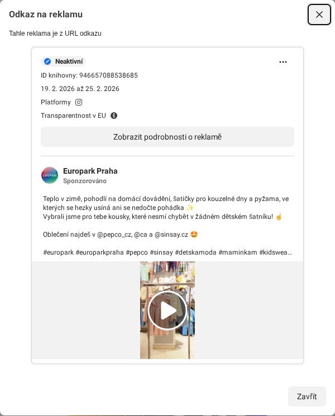The image size is (335, 416).
Task: Click the Zavřít button
Action: coord(307,396)
